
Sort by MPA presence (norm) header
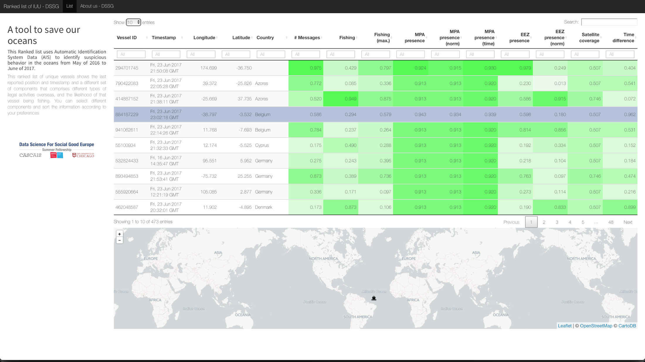pyautogui.click(x=445, y=38)
